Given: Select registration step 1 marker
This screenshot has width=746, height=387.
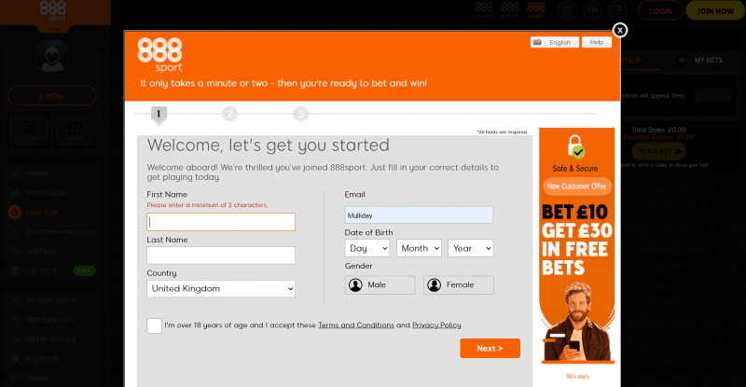Looking at the screenshot, I should click(159, 115).
